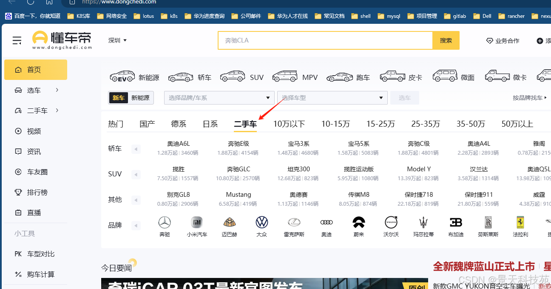Switch to the 二手车 tab
The width and height of the screenshot is (551, 289).
(245, 124)
